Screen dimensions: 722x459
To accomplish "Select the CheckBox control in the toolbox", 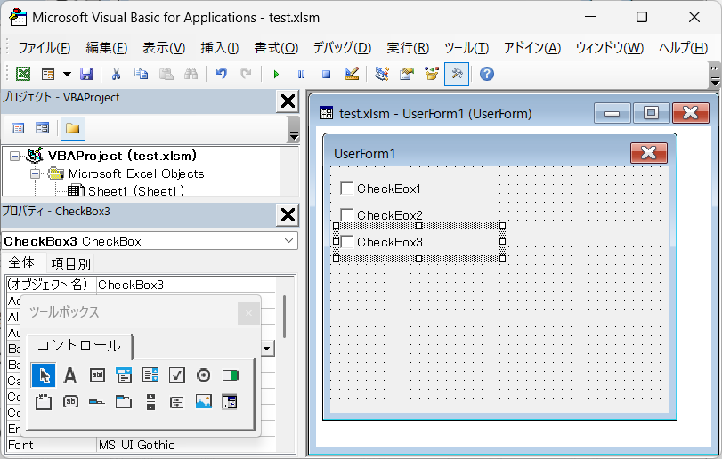I will click(x=177, y=375).
